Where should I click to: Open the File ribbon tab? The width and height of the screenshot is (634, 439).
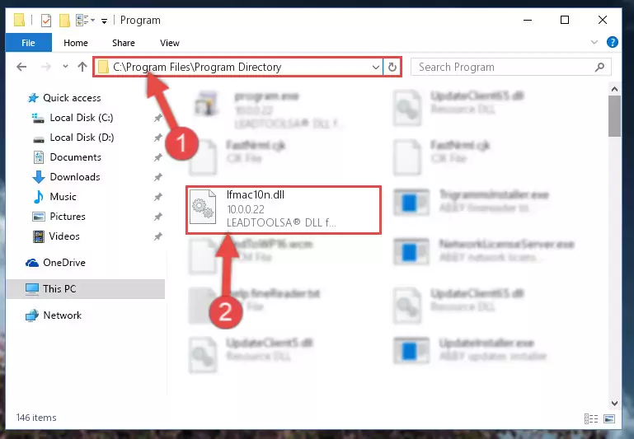coord(28,43)
